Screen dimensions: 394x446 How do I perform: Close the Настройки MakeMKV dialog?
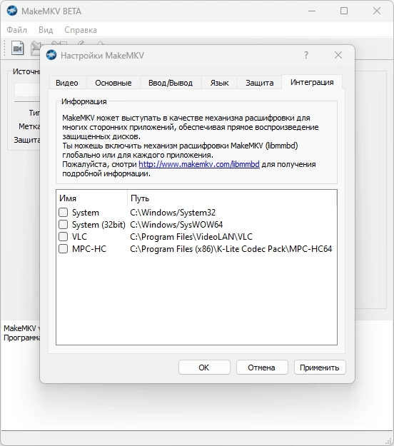point(338,55)
